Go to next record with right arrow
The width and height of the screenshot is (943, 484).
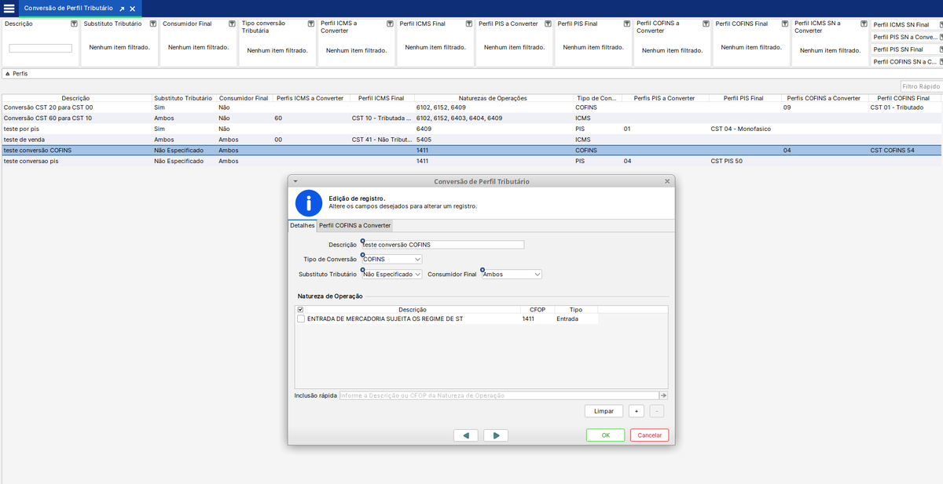coord(495,435)
